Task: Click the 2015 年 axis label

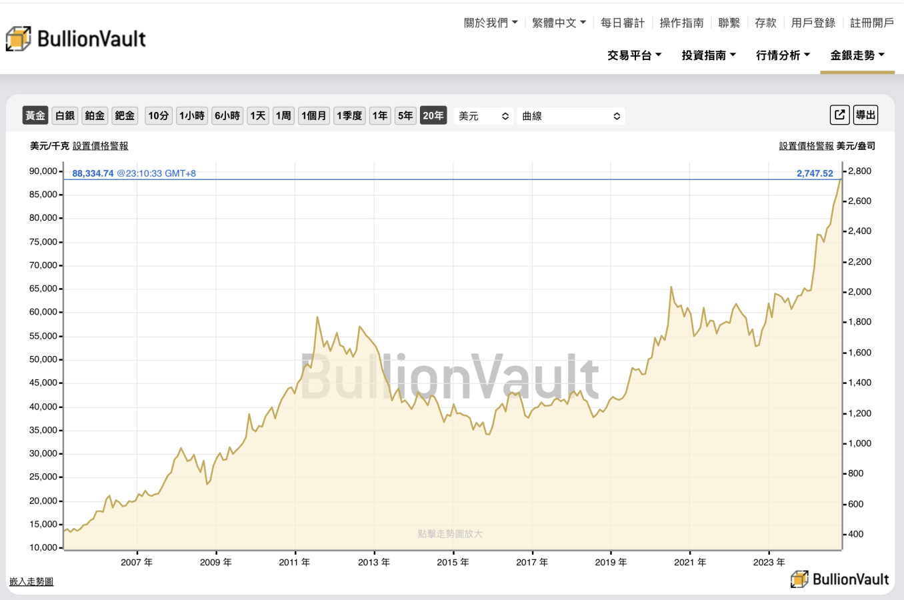Action: pos(453,562)
